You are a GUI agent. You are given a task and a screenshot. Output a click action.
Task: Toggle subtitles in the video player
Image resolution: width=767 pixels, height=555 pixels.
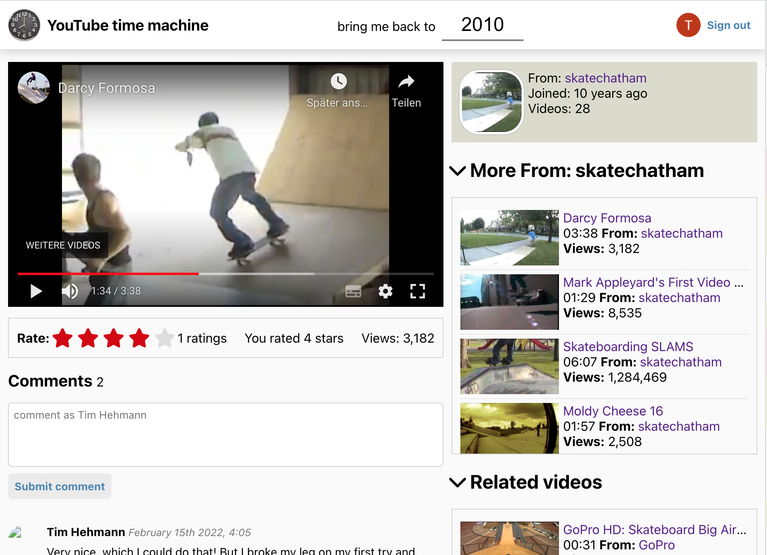point(353,291)
